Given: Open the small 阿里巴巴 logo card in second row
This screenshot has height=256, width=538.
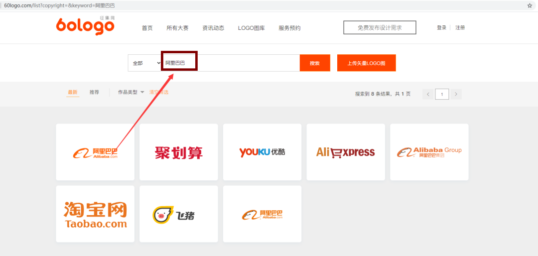Looking at the screenshot, I should [x=262, y=214].
